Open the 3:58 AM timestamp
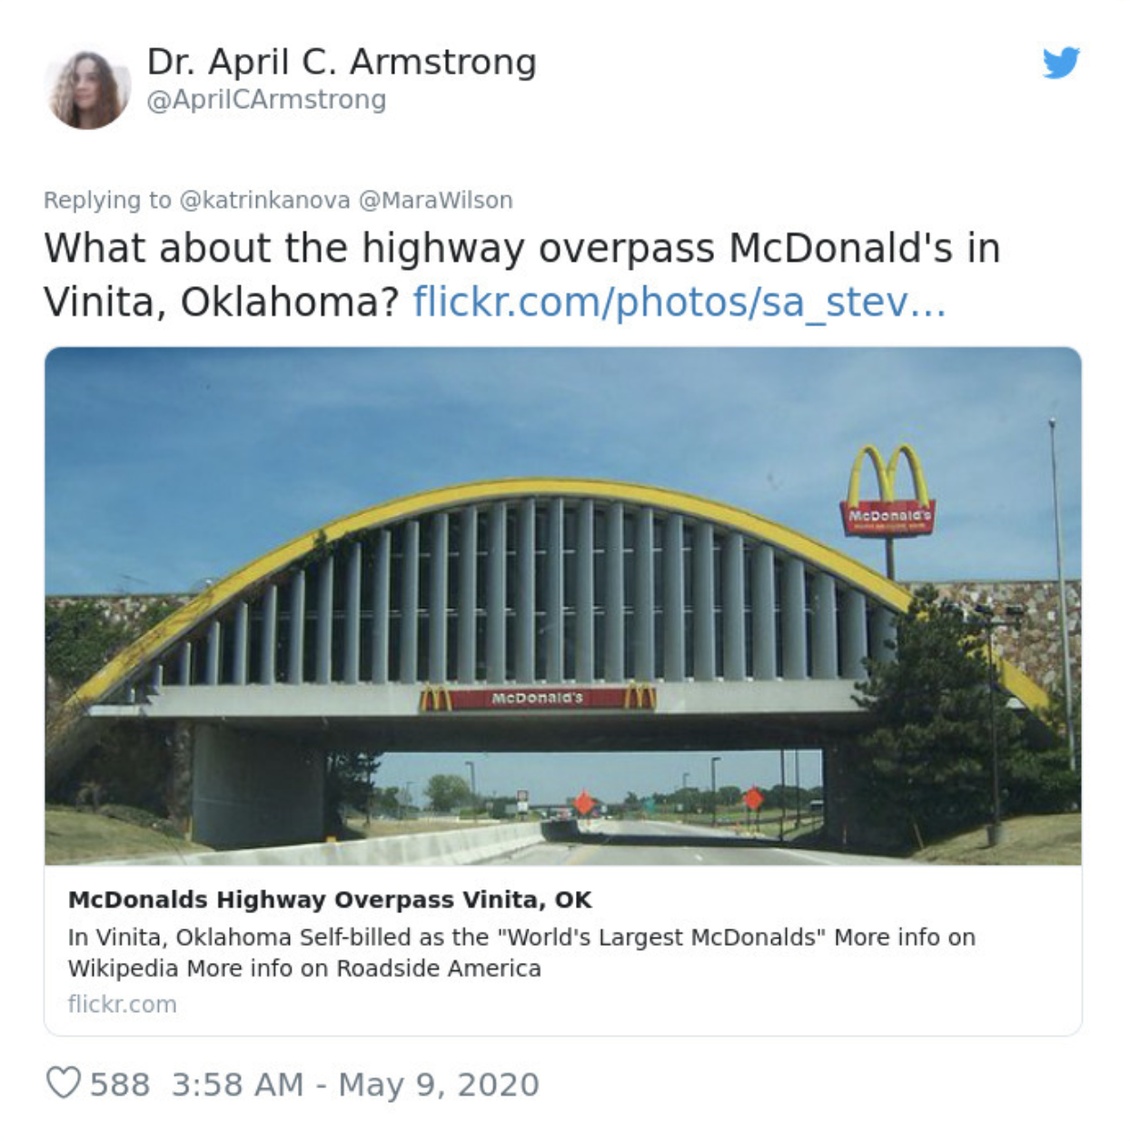This screenshot has height=1141, width=1130. coord(237,1084)
